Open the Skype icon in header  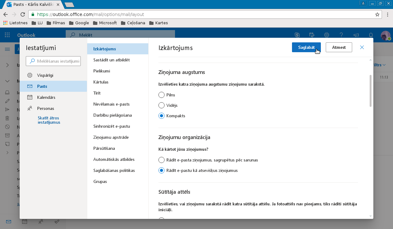point(297,35)
